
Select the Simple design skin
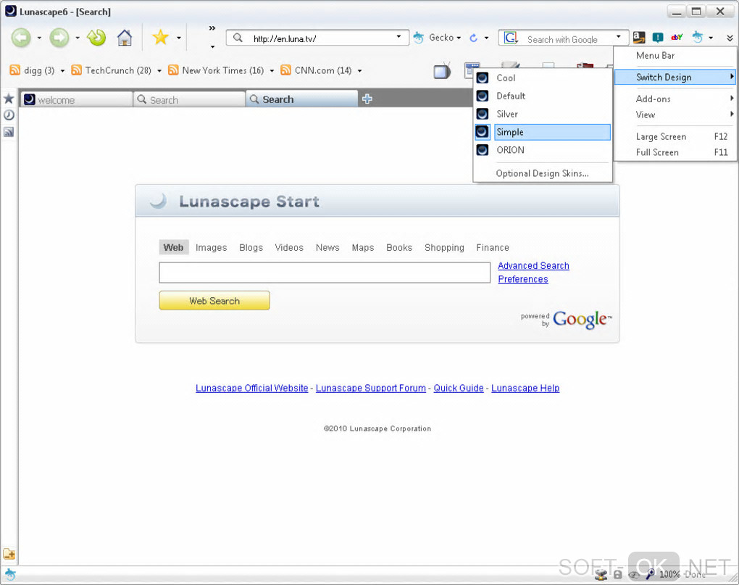543,132
